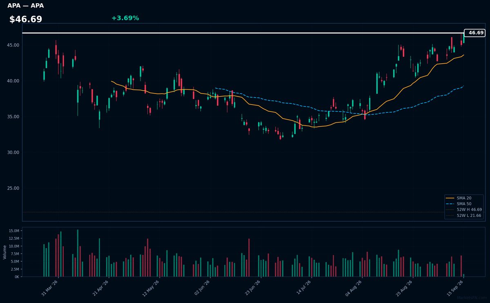Viewport: 490px width, 303px height.
Task: Click the 12.5M volume axis label
Action: point(13,239)
